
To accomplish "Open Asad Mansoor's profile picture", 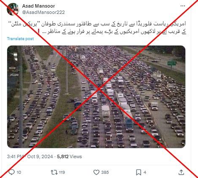I will [13, 9].
